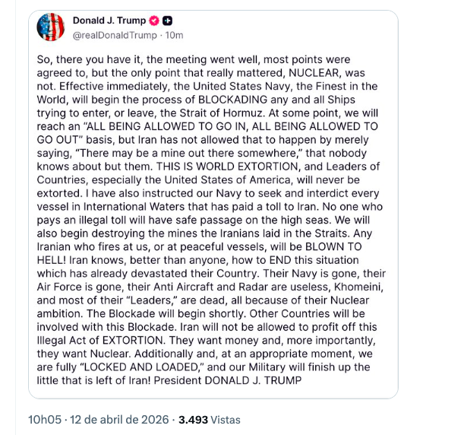Click the pink verified checkmark badge
The height and width of the screenshot is (435, 464).
pyautogui.click(x=153, y=20)
